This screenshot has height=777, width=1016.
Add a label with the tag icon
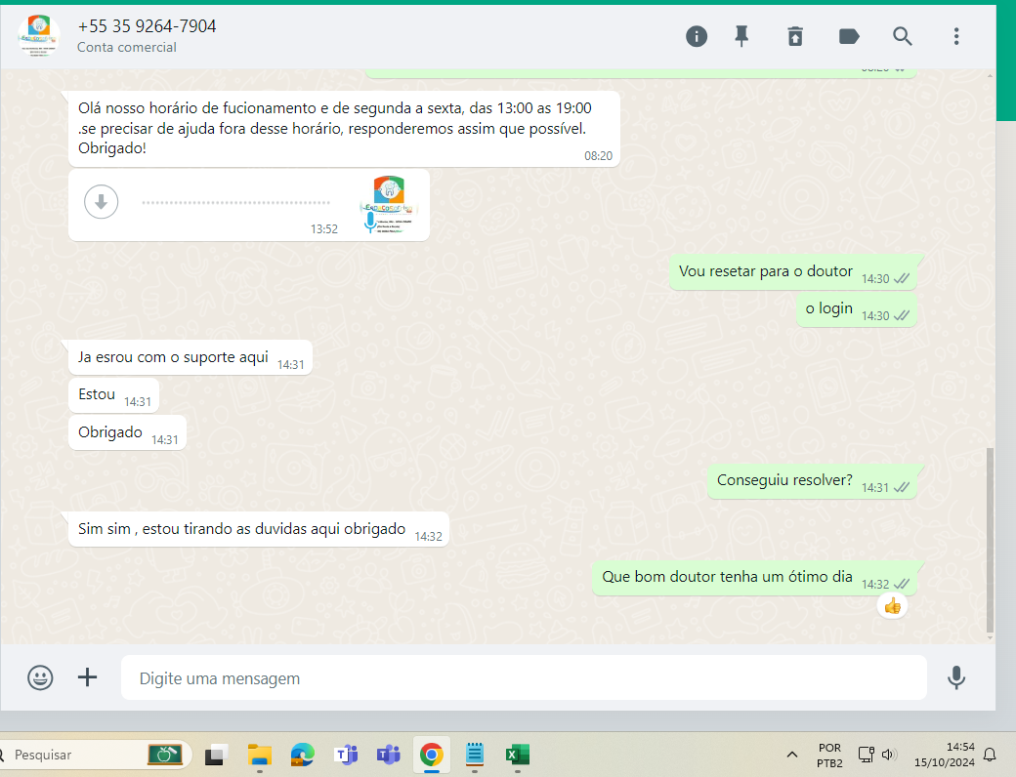pos(849,36)
